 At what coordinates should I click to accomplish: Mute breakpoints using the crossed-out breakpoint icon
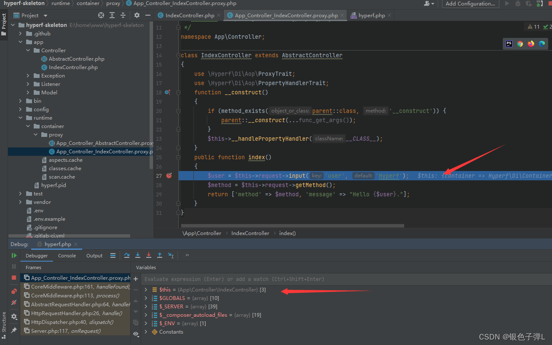(x=13, y=303)
